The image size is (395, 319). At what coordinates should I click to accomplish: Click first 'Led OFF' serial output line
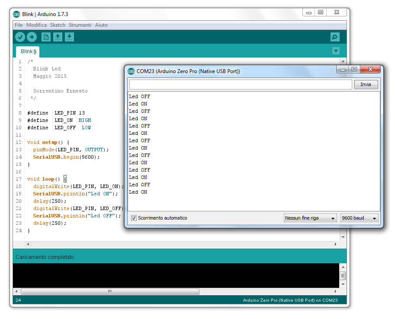pyautogui.click(x=140, y=97)
